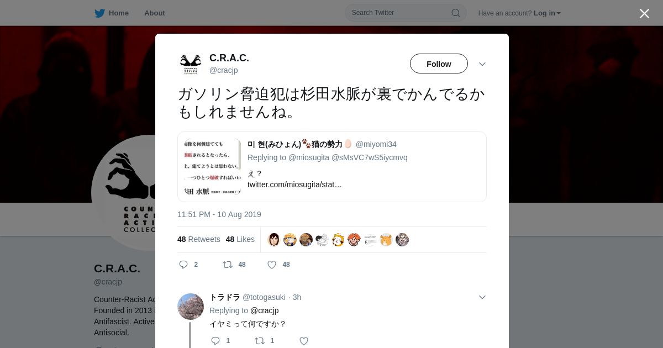Click the Twitter bird Home icon
Image resolution: width=663 pixels, height=348 pixels.
(99, 13)
